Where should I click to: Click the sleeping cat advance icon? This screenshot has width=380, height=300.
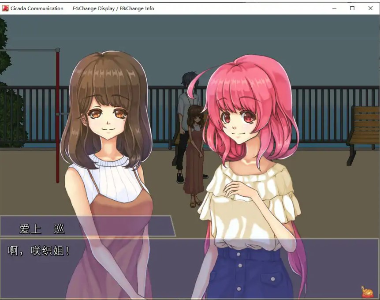367,292
